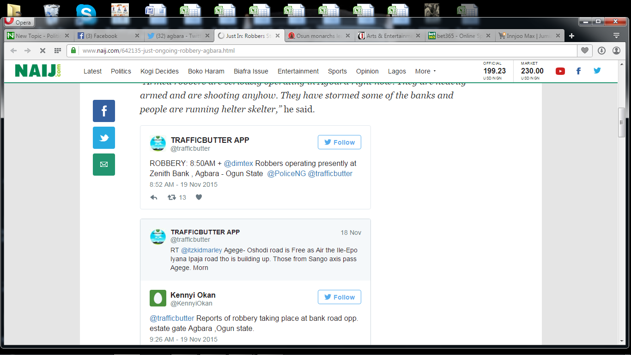Open the 8:52 AM - 19 Nov 2015 timestamp
The width and height of the screenshot is (631, 355).
pos(183,184)
